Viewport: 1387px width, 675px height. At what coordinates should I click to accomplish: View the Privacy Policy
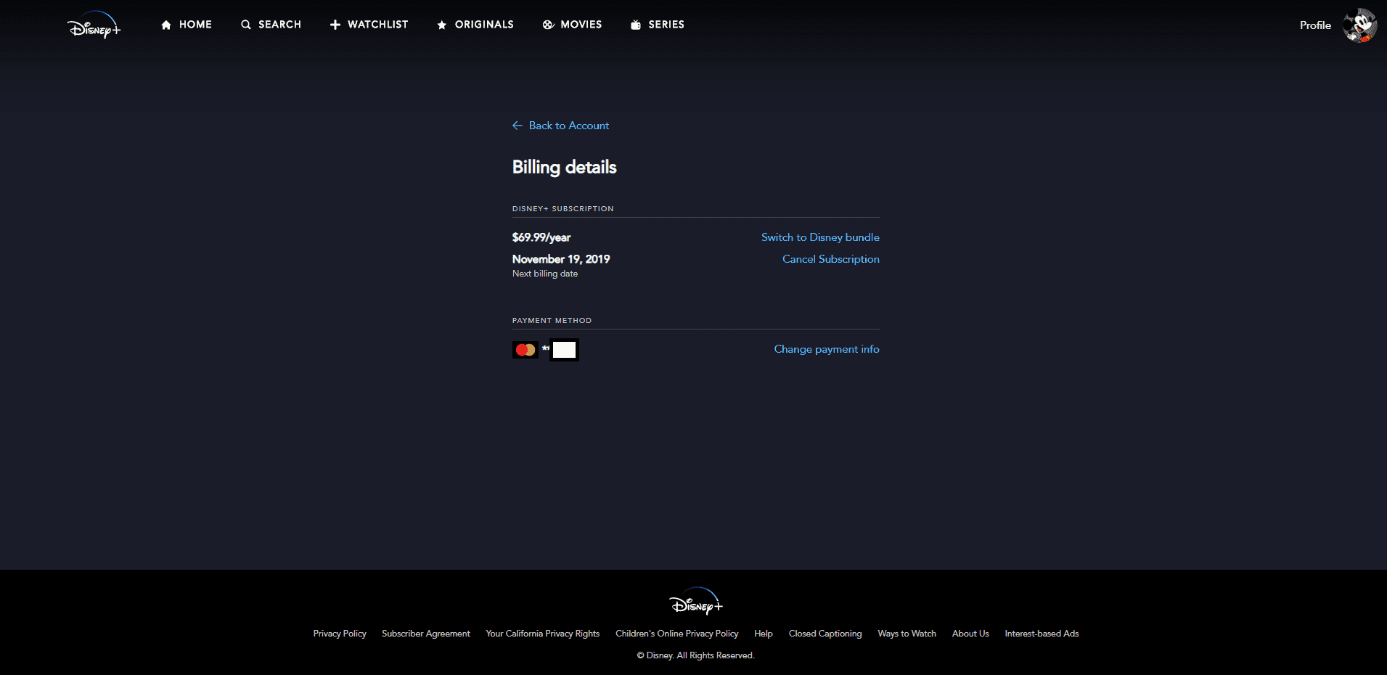point(339,633)
